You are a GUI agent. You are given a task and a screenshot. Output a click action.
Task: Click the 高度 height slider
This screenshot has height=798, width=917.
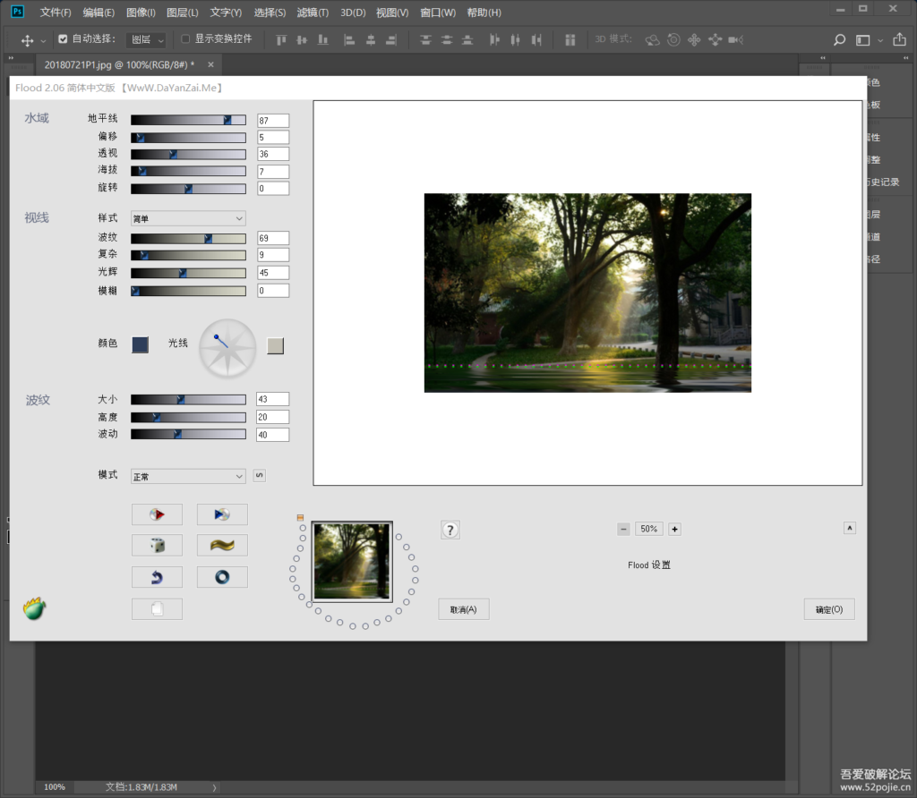point(188,417)
